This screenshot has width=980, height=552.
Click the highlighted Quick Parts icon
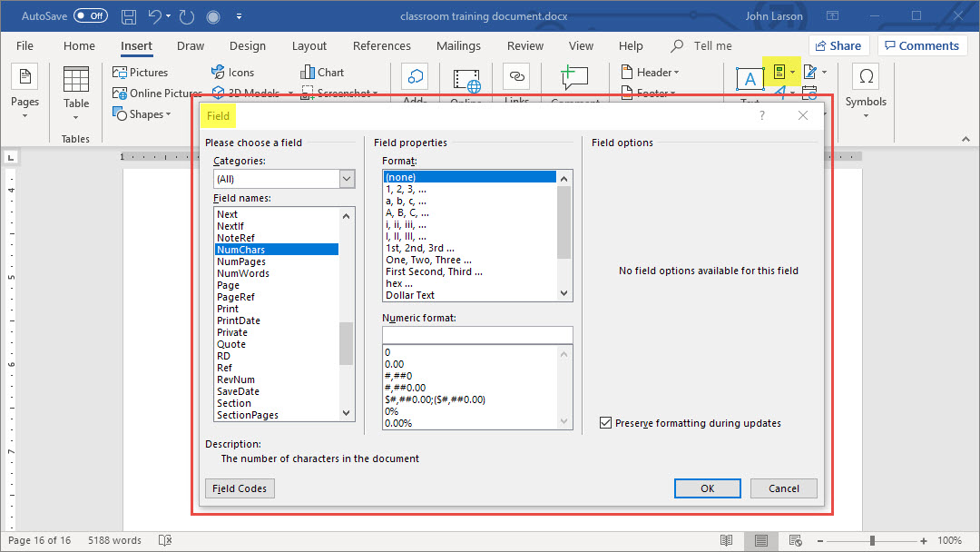[x=779, y=72]
